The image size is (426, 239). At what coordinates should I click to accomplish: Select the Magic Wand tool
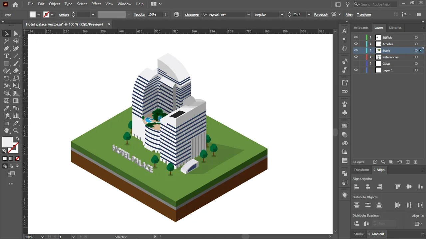click(x=6, y=41)
